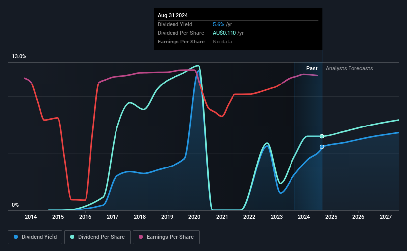
Task: Click the 2025 x-axis label
Action: 331,217
